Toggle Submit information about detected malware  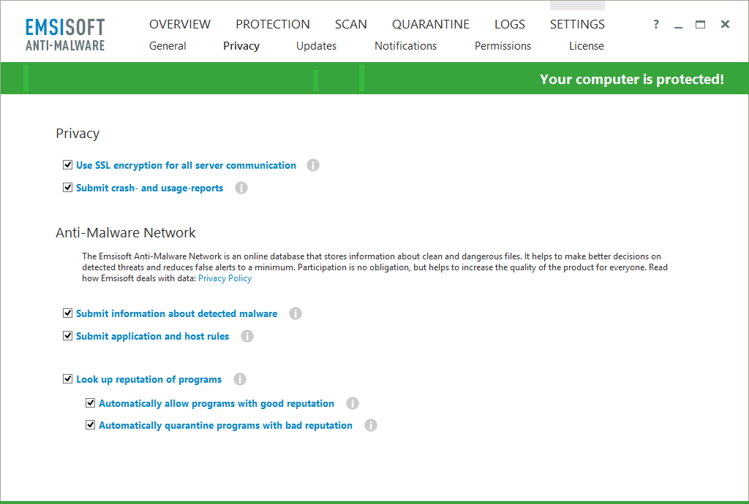coord(67,313)
